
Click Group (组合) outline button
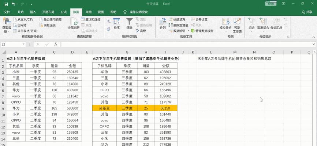click(x=252, y=25)
